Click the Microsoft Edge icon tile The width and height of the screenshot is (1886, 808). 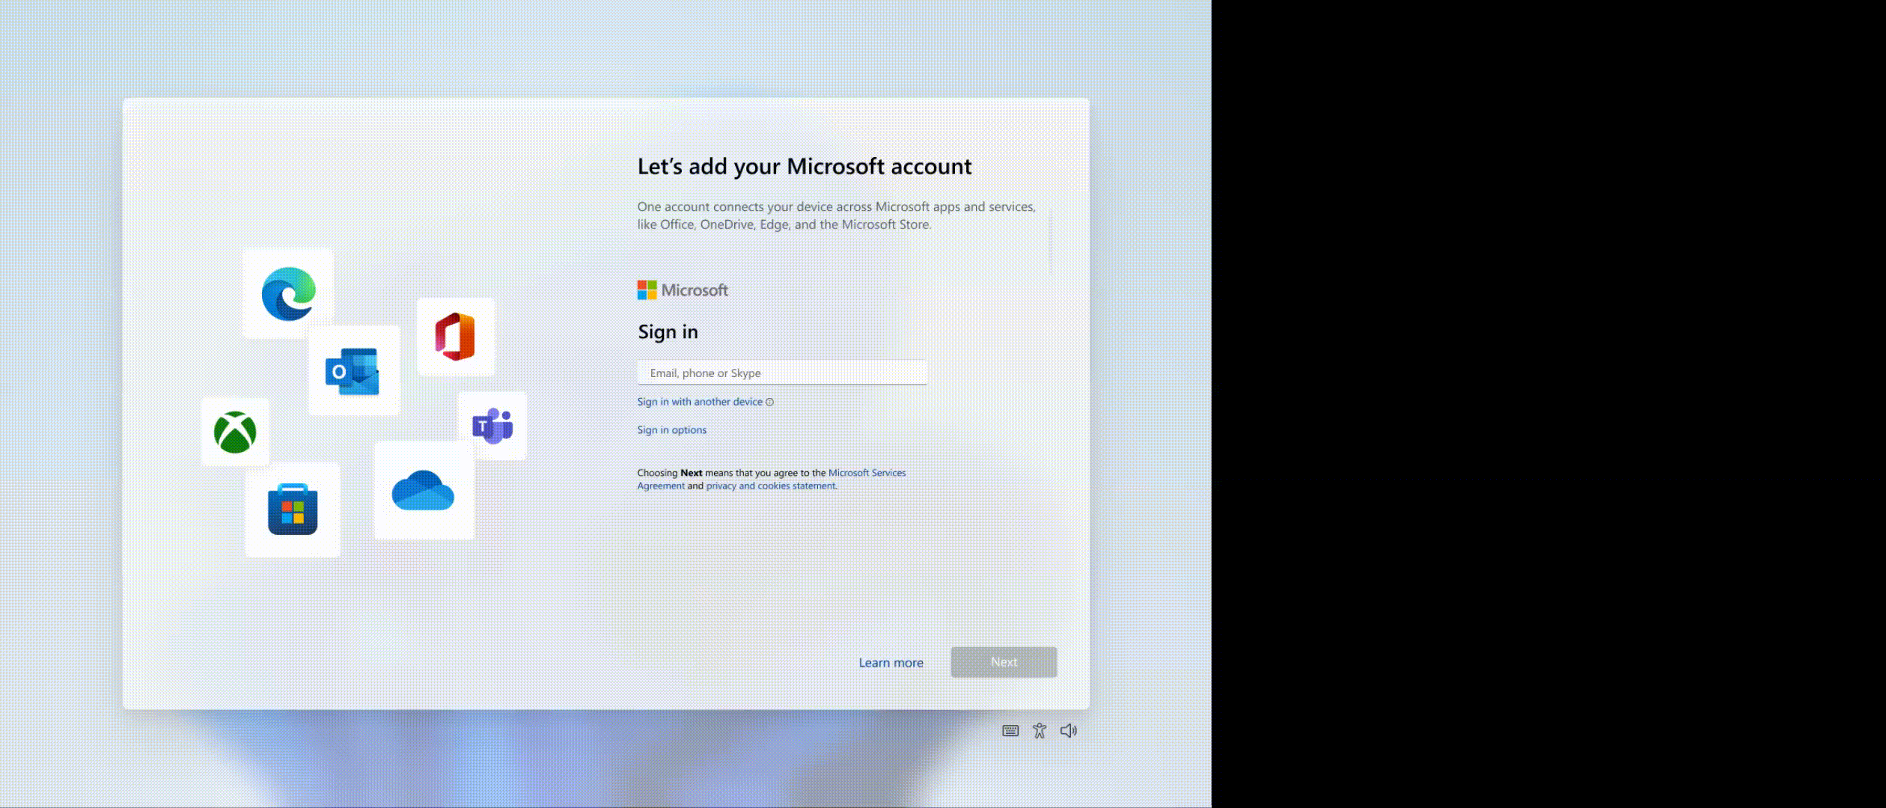[288, 293]
